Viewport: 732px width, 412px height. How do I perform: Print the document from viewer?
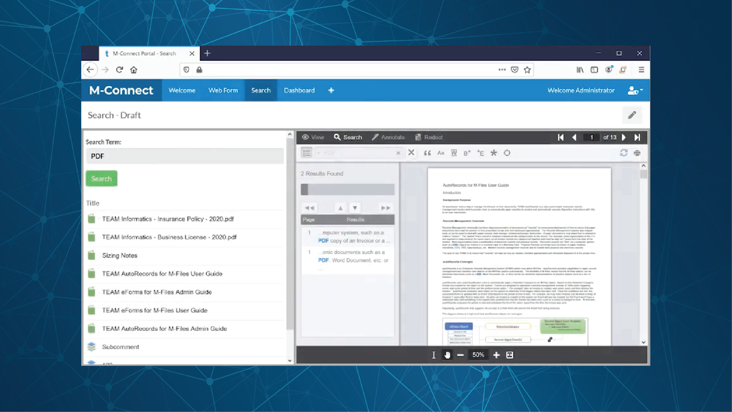638,153
